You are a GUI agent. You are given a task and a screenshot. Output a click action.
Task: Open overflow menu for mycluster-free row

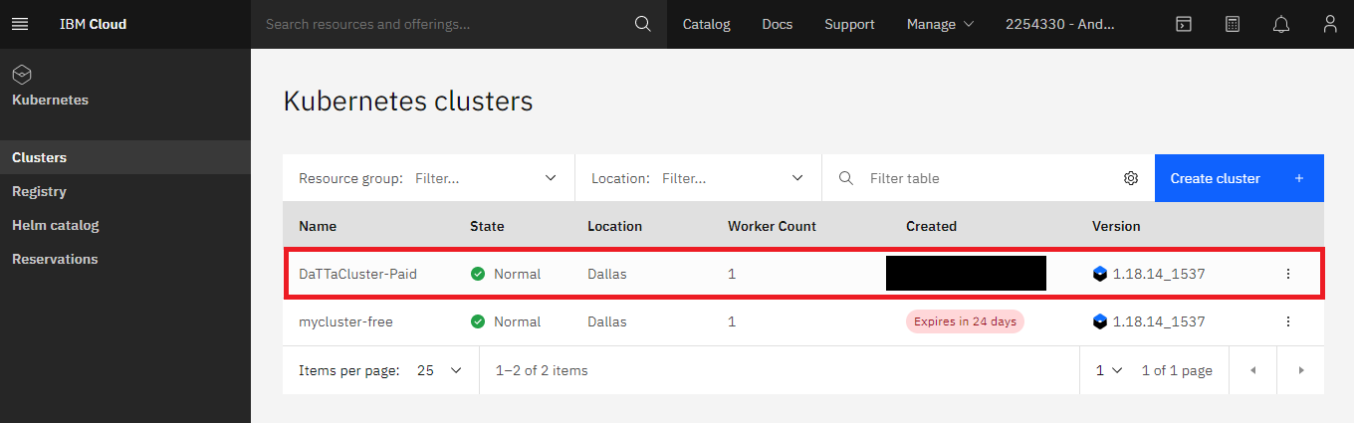[x=1288, y=321]
